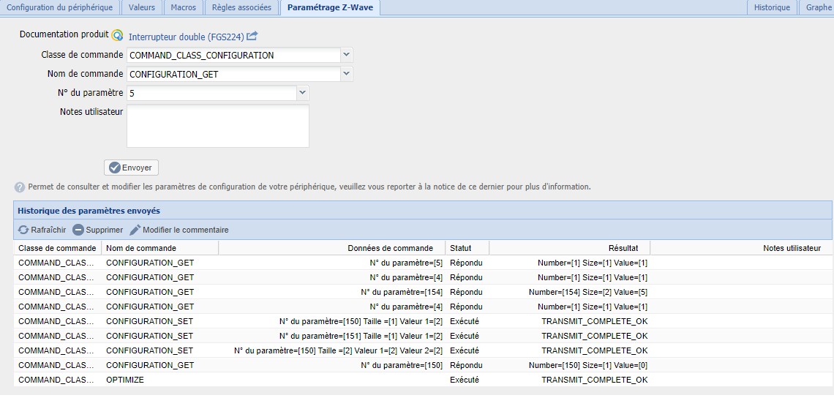Switch to the Historique tab
The image size is (834, 398).
click(772, 7)
